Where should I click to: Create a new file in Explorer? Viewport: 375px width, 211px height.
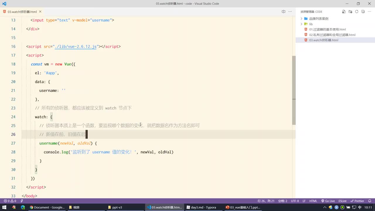344,12
